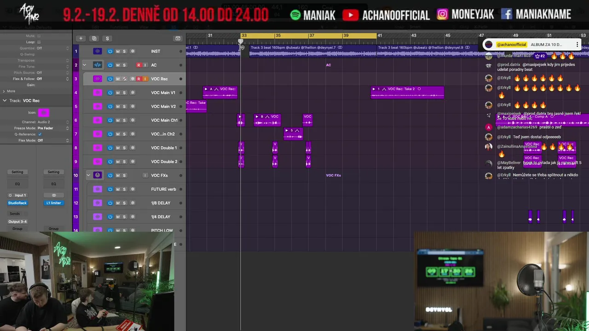Click the mono circle beside Input 1
The height and width of the screenshot is (331, 589).
click(x=10, y=195)
